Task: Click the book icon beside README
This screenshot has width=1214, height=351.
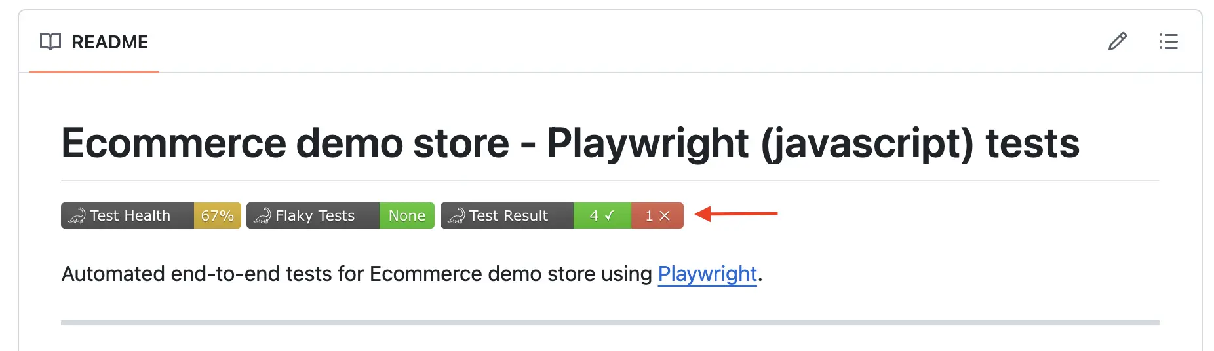Action: tap(50, 42)
